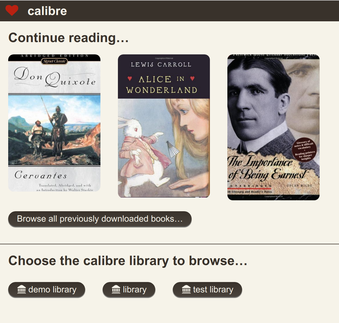Click the bank icon on demo library

[x=22, y=289]
